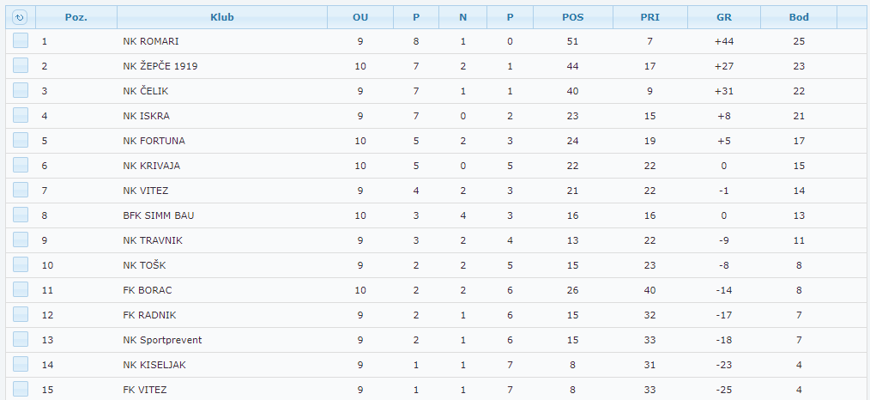Viewport: 870px width, 400px height.
Task: Select the FK VITEZ club name
Action: coord(145,390)
